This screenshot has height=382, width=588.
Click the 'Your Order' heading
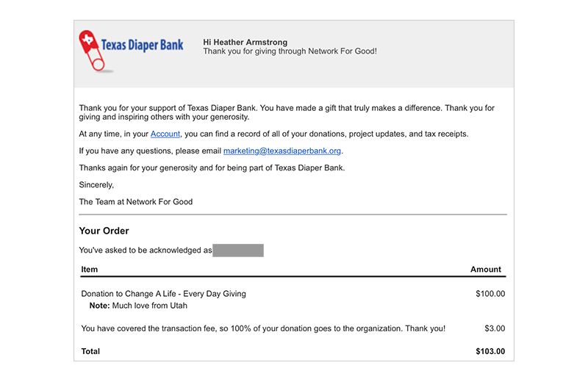(x=104, y=231)
